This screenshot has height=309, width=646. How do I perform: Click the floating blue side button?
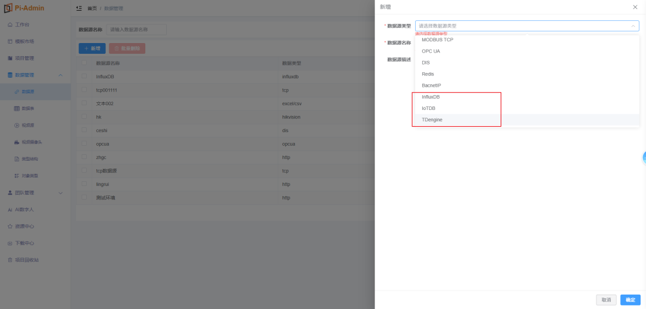(x=644, y=158)
